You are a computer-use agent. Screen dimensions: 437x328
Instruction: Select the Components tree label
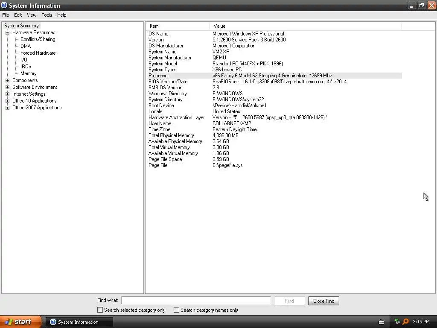click(x=25, y=80)
